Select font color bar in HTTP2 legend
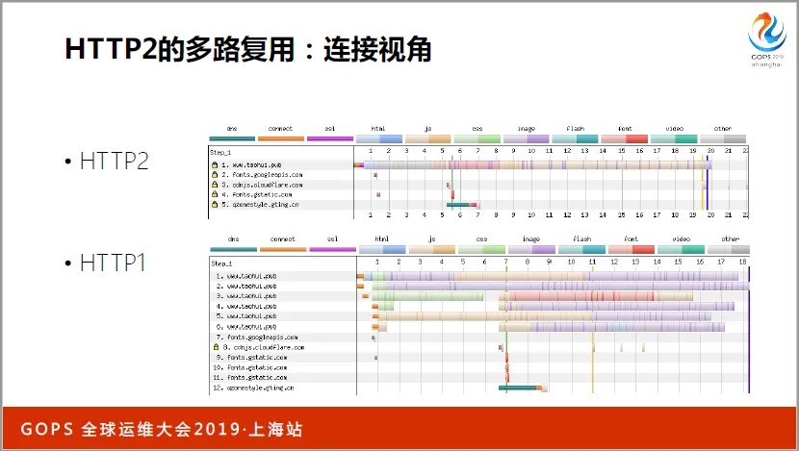Screen dimensions: 799x451 [625, 139]
